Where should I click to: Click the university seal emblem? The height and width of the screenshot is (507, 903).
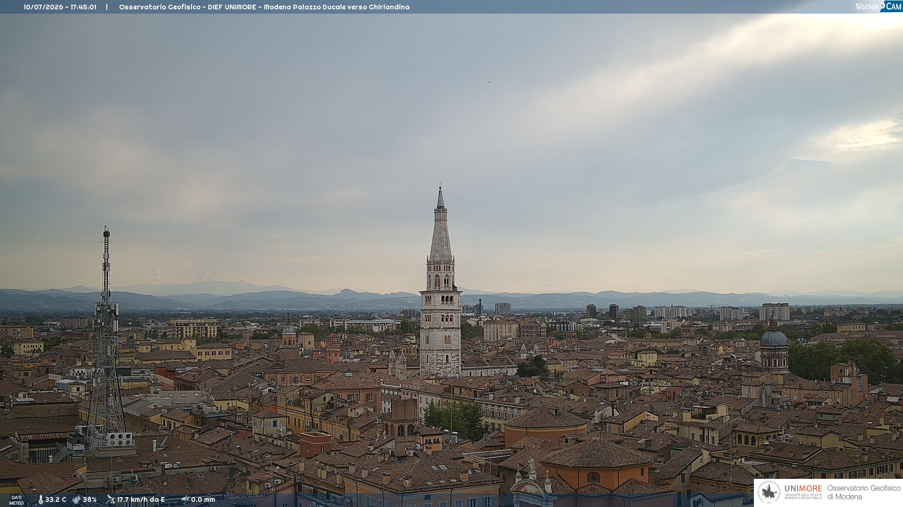click(769, 492)
